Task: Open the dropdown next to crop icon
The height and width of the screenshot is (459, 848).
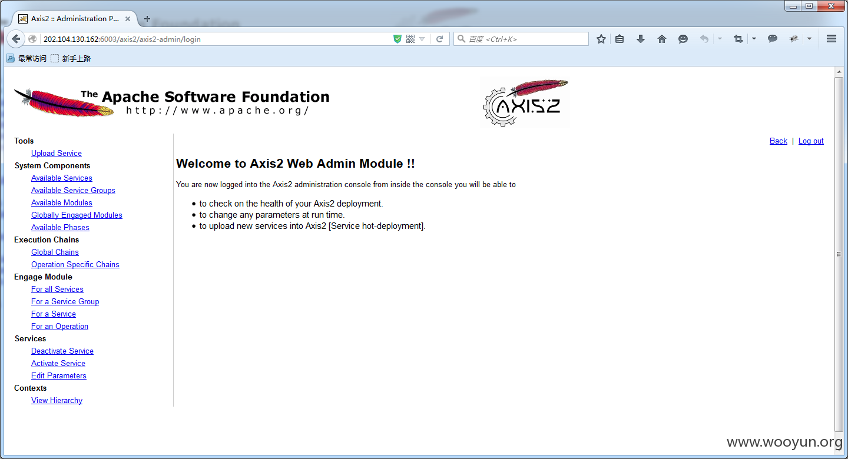Action: (754, 39)
